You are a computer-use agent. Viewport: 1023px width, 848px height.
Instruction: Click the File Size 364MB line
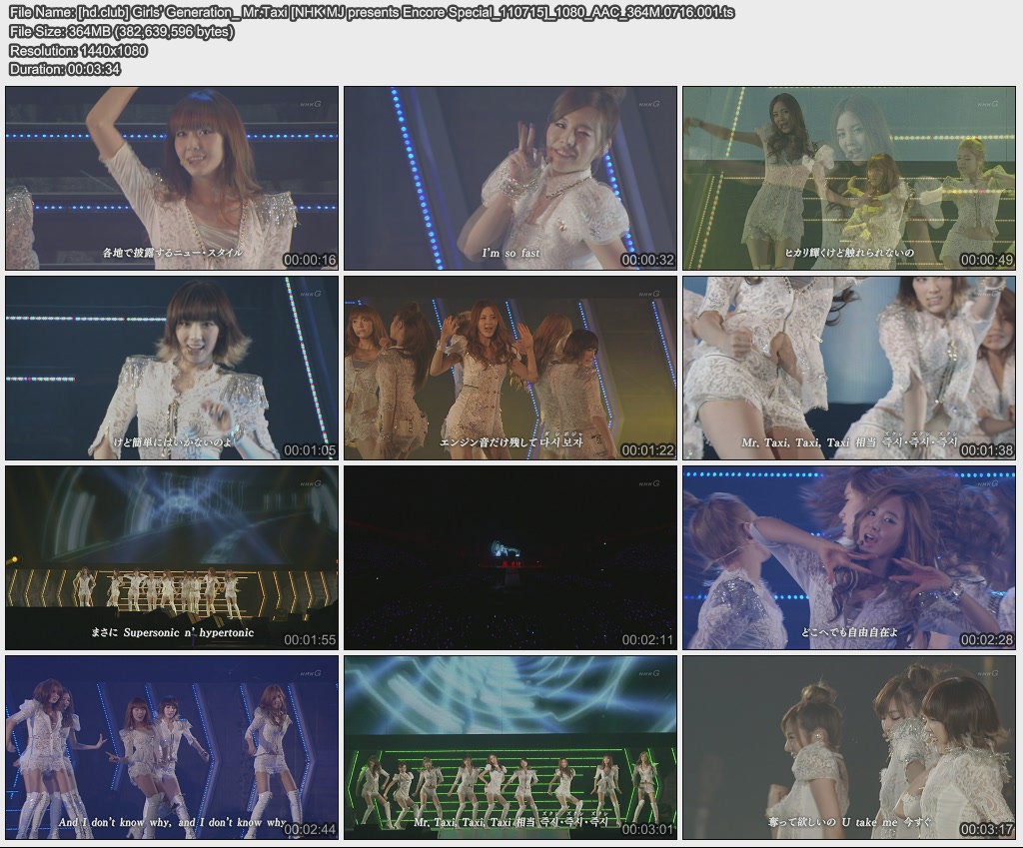point(121,31)
